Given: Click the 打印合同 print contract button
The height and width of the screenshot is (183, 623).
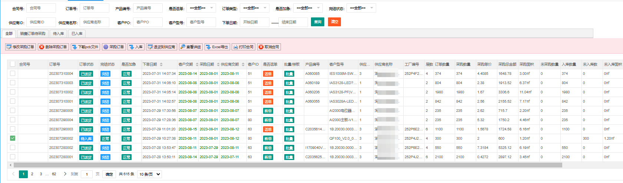Looking at the screenshot, I should point(243,47).
